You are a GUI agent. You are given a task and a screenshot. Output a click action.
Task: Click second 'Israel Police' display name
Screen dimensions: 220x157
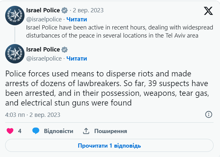pyautogui.click(x=43, y=50)
